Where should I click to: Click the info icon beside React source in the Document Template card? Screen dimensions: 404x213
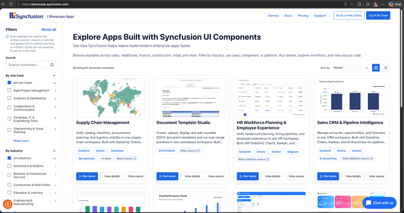point(198,151)
